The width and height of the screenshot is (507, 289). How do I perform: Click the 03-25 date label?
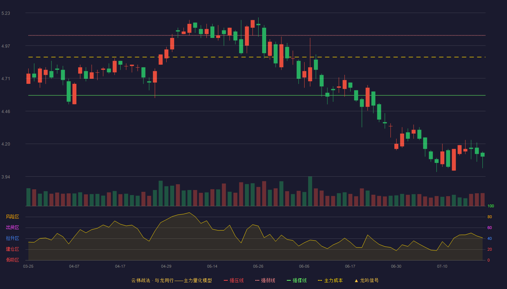(x=28, y=266)
